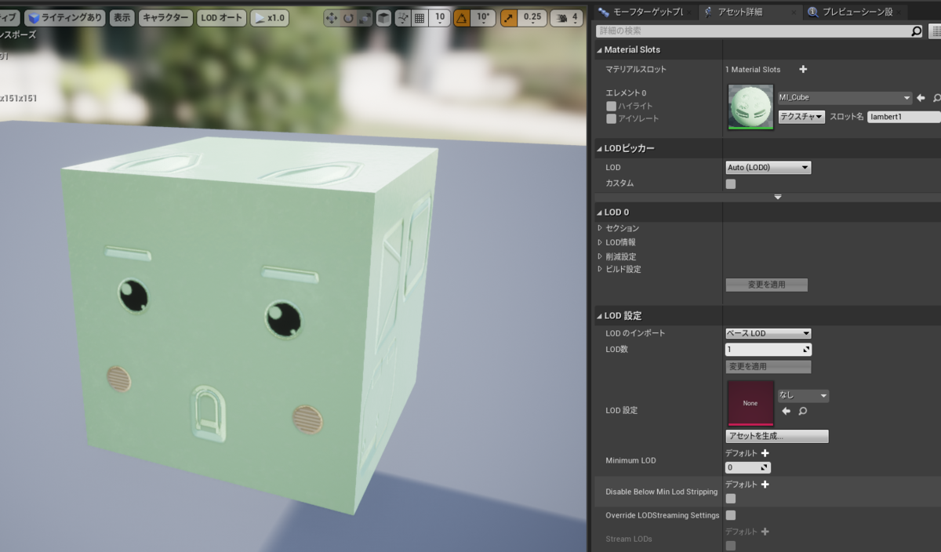Image resolution: width=941 pixels, height=552 pixels.
Task: Open rotation snap value 10° dropdown
Action: [x=483, y=17]
